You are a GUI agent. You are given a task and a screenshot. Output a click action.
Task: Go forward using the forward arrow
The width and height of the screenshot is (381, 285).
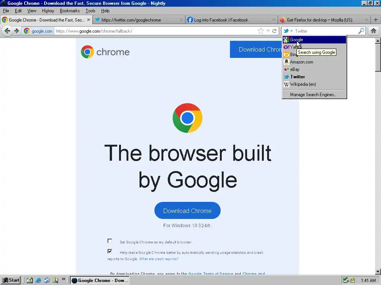click(16, 31)
